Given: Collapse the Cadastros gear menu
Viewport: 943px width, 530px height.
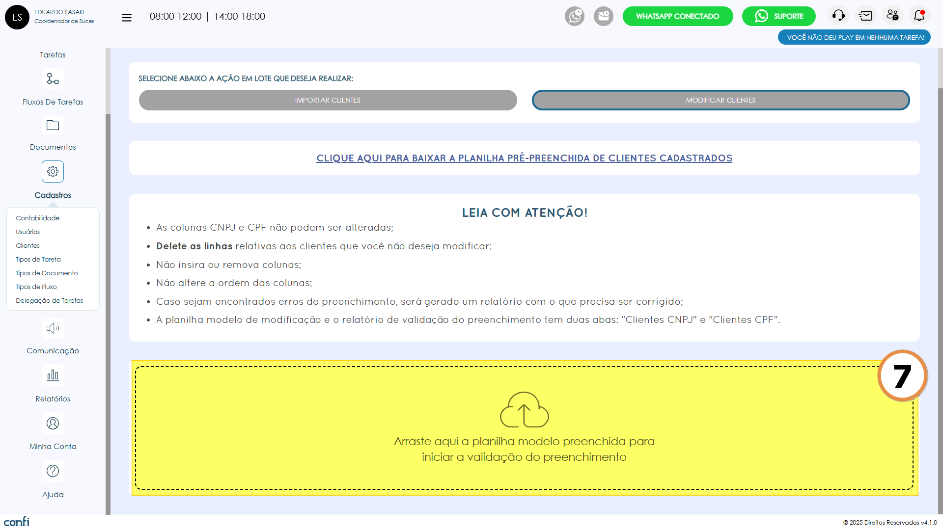Looking at the screenshot, I should (x=53, y=172).
